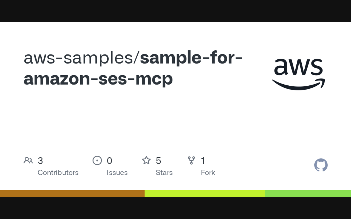
Task: Click the Contributors people icon
Action: point(28,160)
